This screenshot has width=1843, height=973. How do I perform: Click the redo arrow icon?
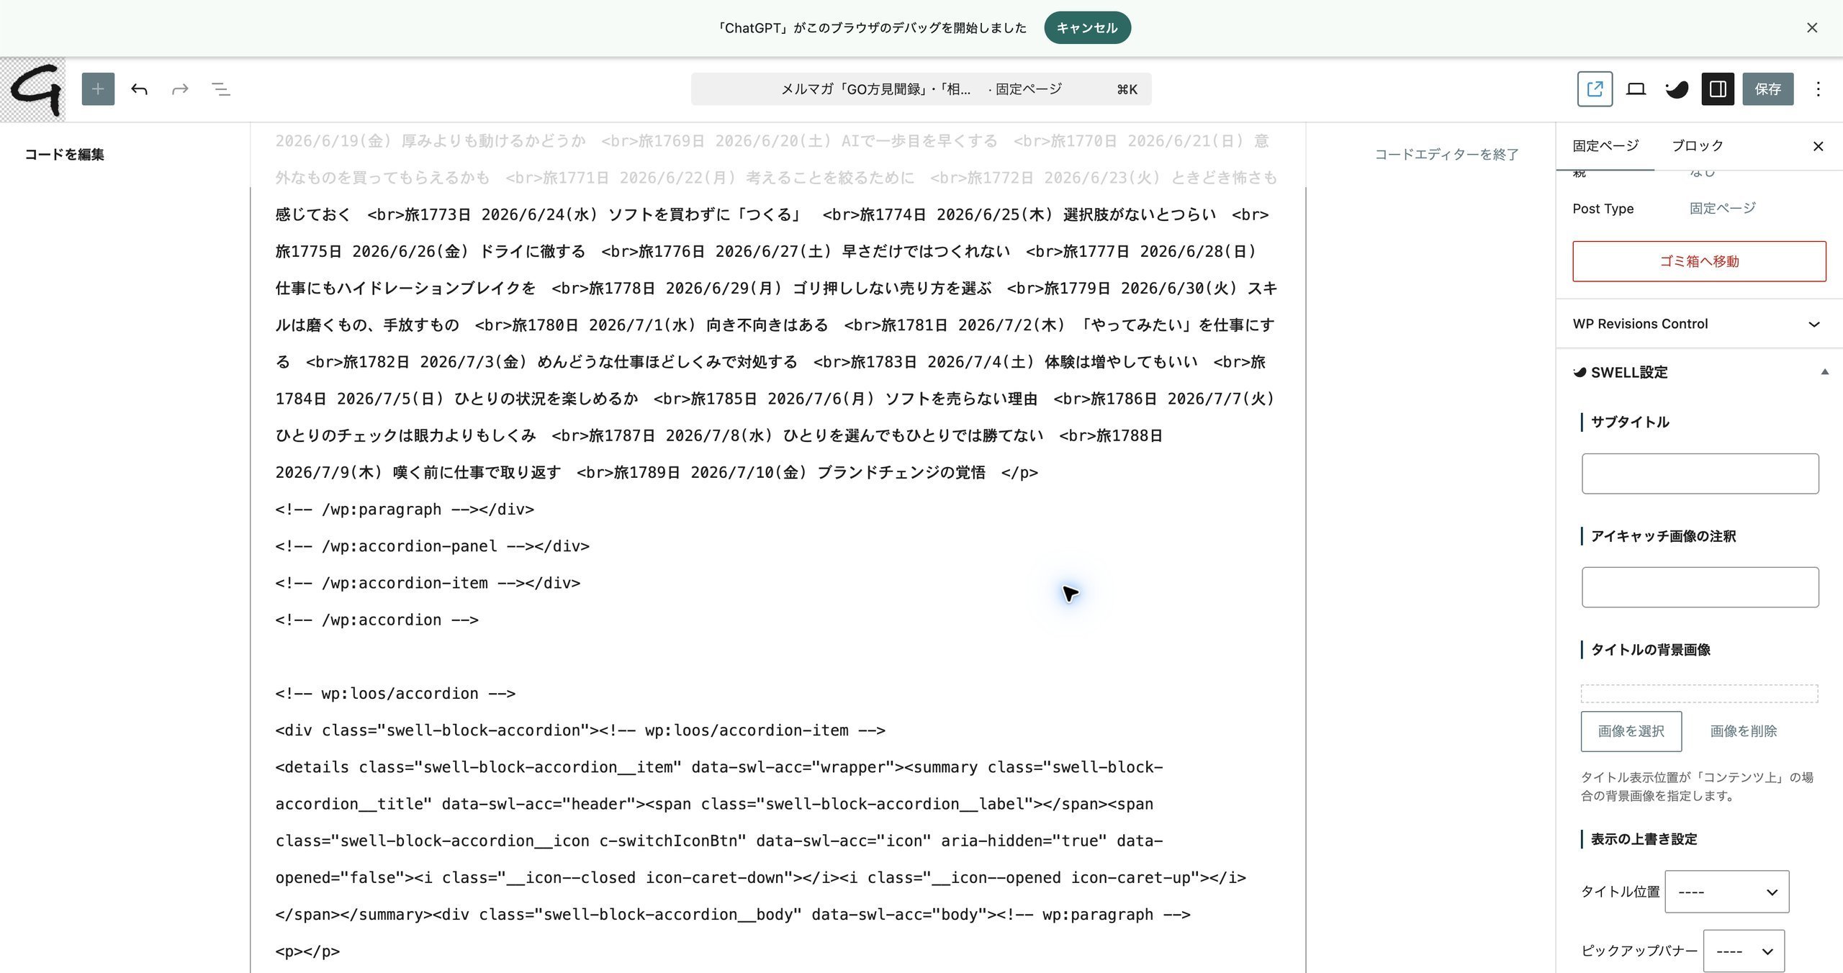coord(180,89)
